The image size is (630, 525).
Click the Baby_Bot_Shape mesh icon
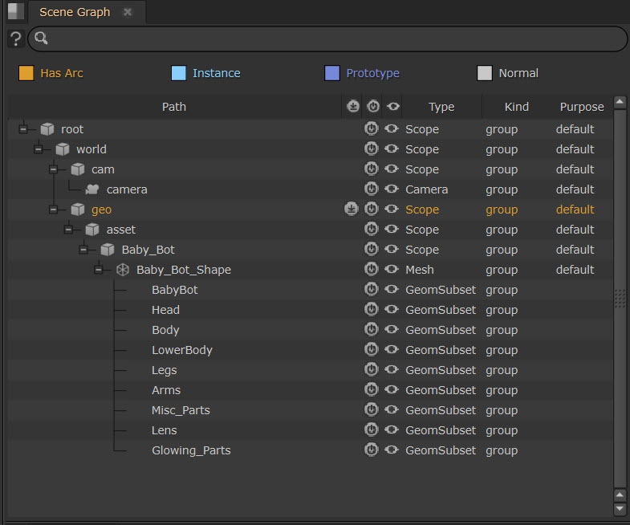[x=123, y=270]
